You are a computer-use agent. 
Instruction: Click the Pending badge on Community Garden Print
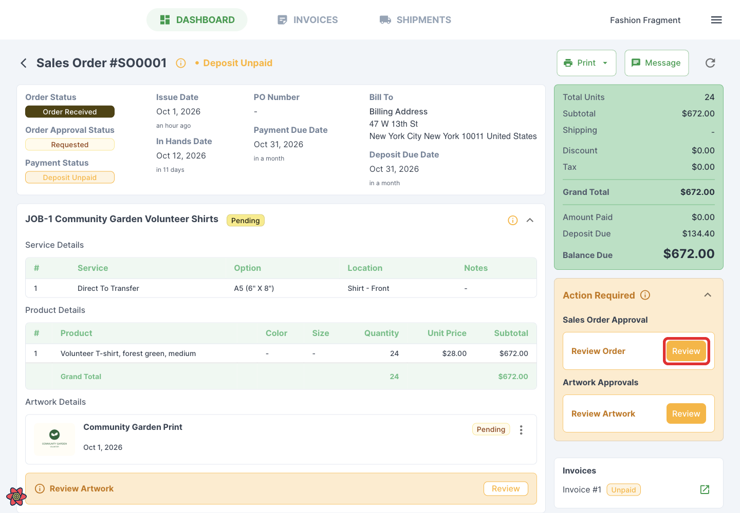click(x=491, y=429)
